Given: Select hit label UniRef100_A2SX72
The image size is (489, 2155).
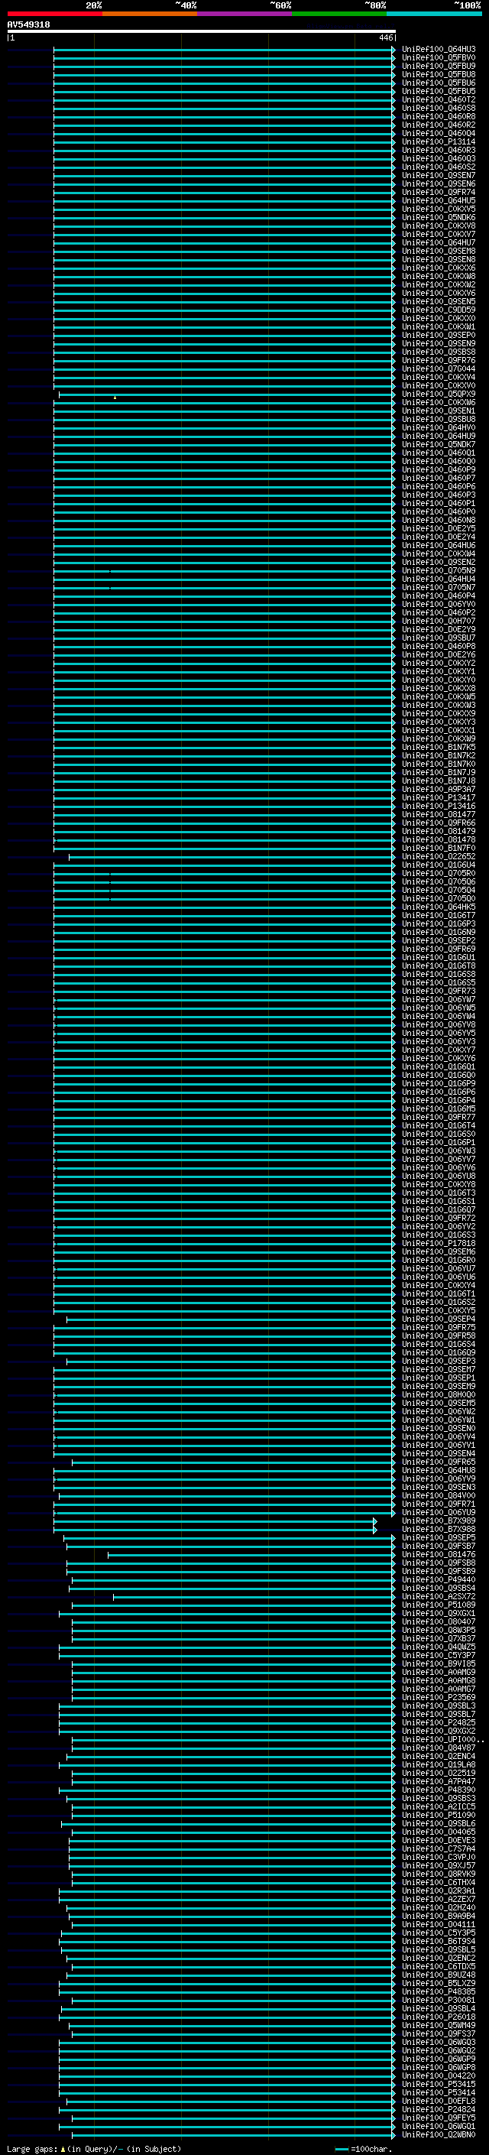Looking at the screenshot, I should (x=438, y=1596).
